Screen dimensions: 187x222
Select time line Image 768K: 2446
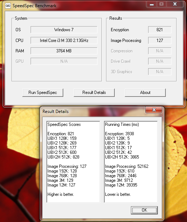point(121,176)
